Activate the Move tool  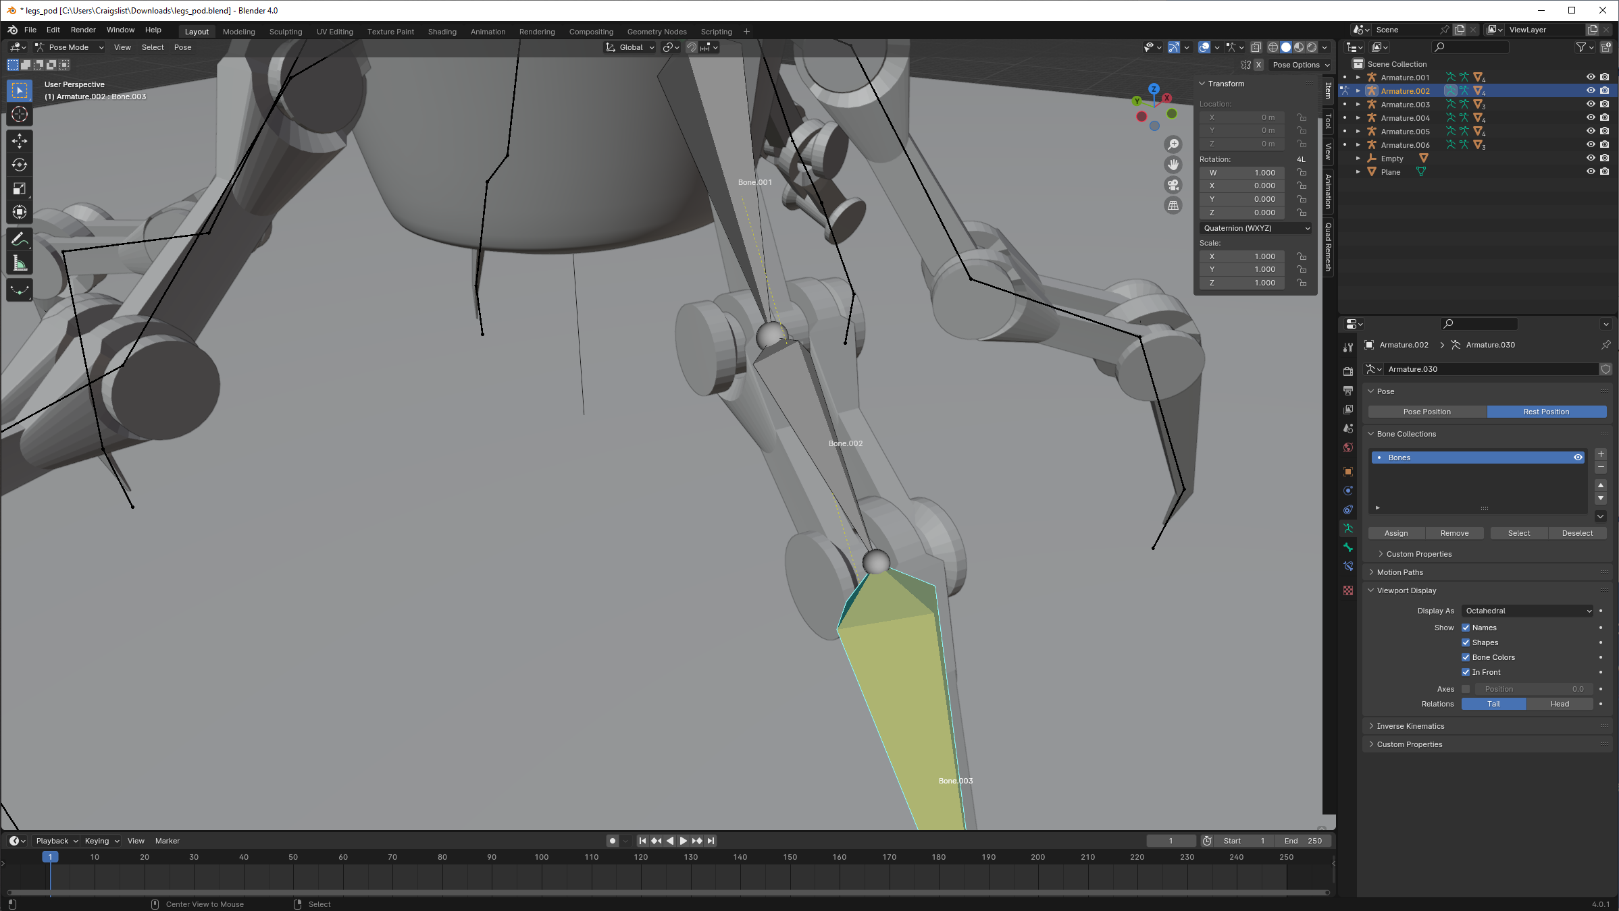pyautogui.click(x=19, y=140)
